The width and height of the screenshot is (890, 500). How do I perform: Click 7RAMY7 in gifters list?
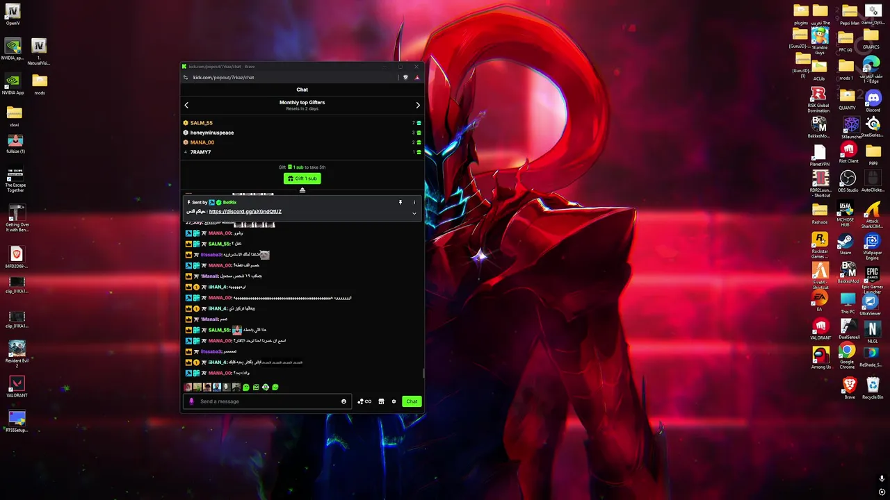coord(200,152)
